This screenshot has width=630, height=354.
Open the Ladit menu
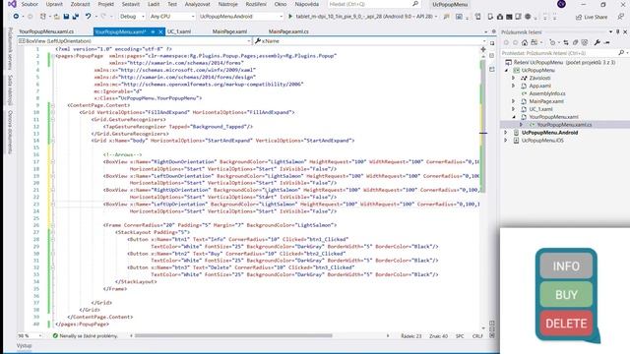coord(154,4)
